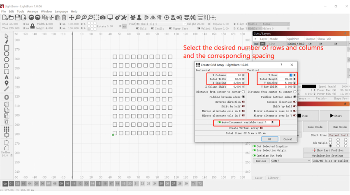Screen dimensions: 350x195
Task: Save the project using the floppy disk icon
Action: click(x=17, y=18)
